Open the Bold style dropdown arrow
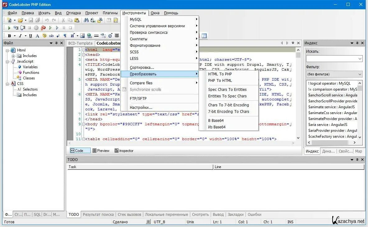This screenshot has width=368, height=227. tap(15, 36)
